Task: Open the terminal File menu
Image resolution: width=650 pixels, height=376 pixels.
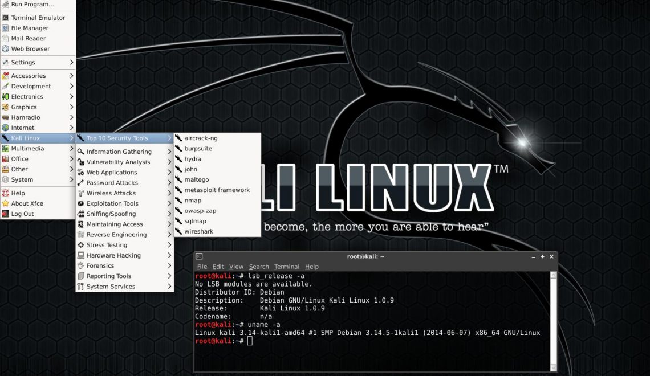Action: click(x=202, y=267)
